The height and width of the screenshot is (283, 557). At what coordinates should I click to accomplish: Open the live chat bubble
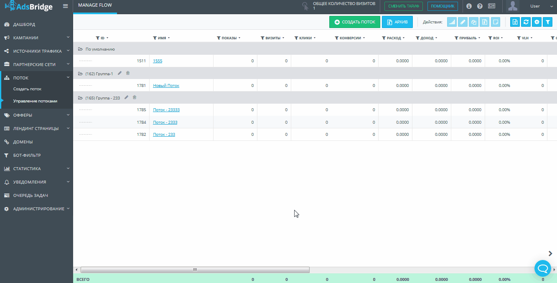pyautogui.click(x=543, y=268)
